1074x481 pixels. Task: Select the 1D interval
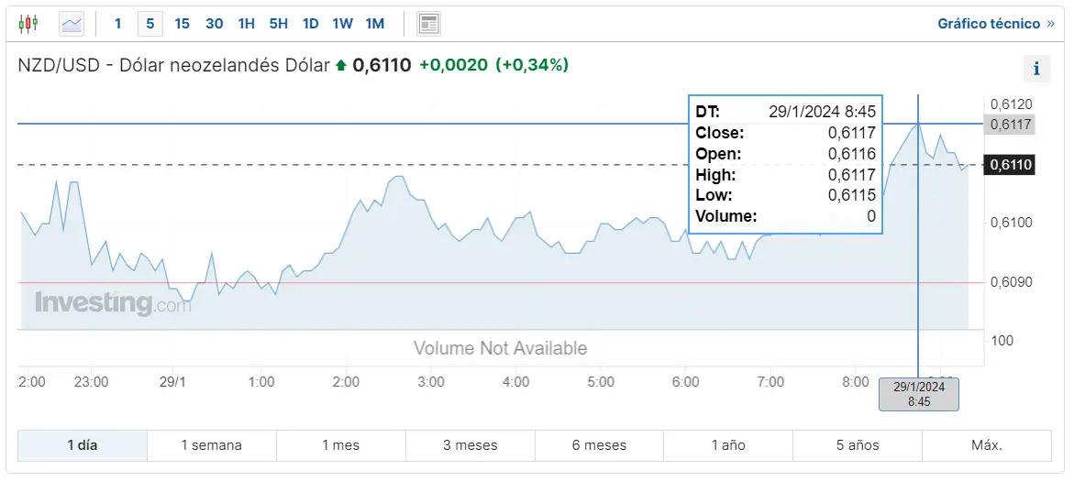click(x=311, y=24)
